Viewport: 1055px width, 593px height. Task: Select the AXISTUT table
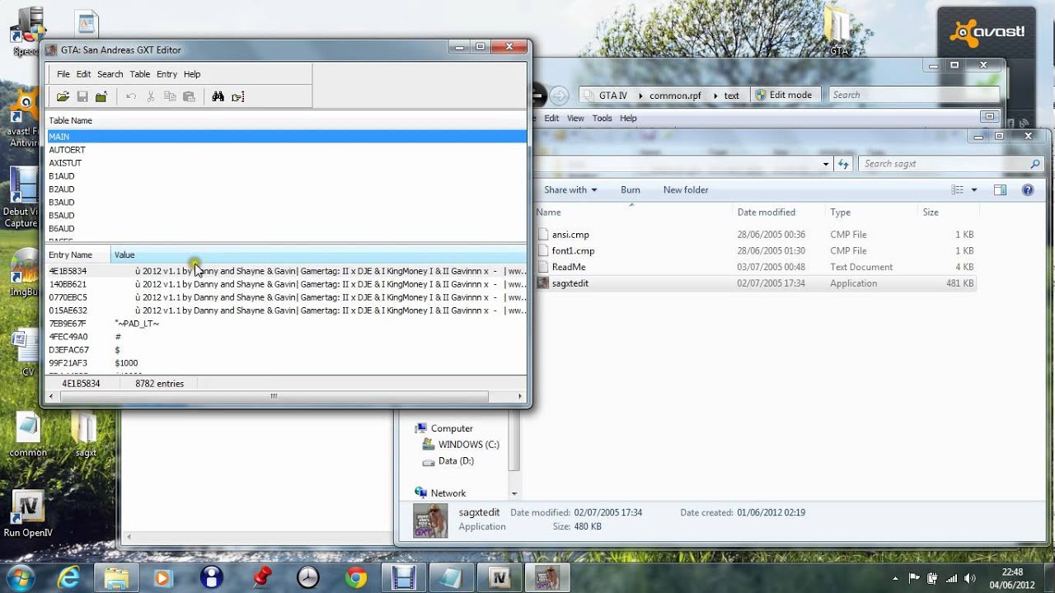(x=286, y=163)
